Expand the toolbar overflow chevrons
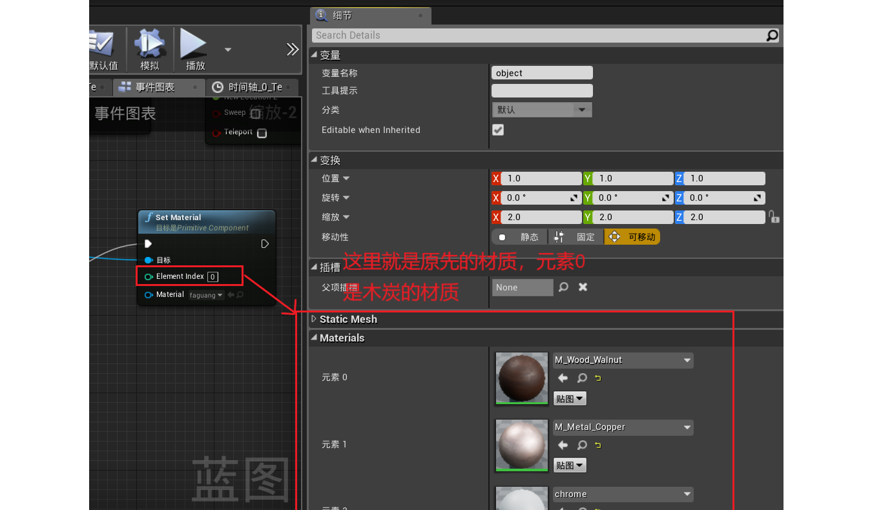The image size is (872, 510). point(293,49)
